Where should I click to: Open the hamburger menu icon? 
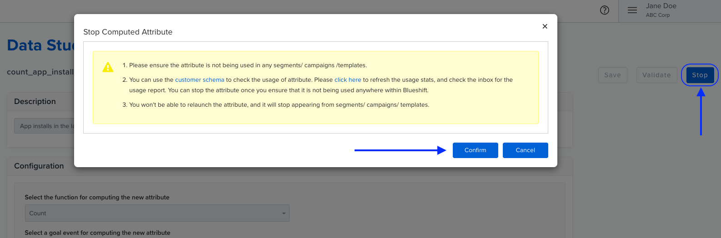[632, 10]
